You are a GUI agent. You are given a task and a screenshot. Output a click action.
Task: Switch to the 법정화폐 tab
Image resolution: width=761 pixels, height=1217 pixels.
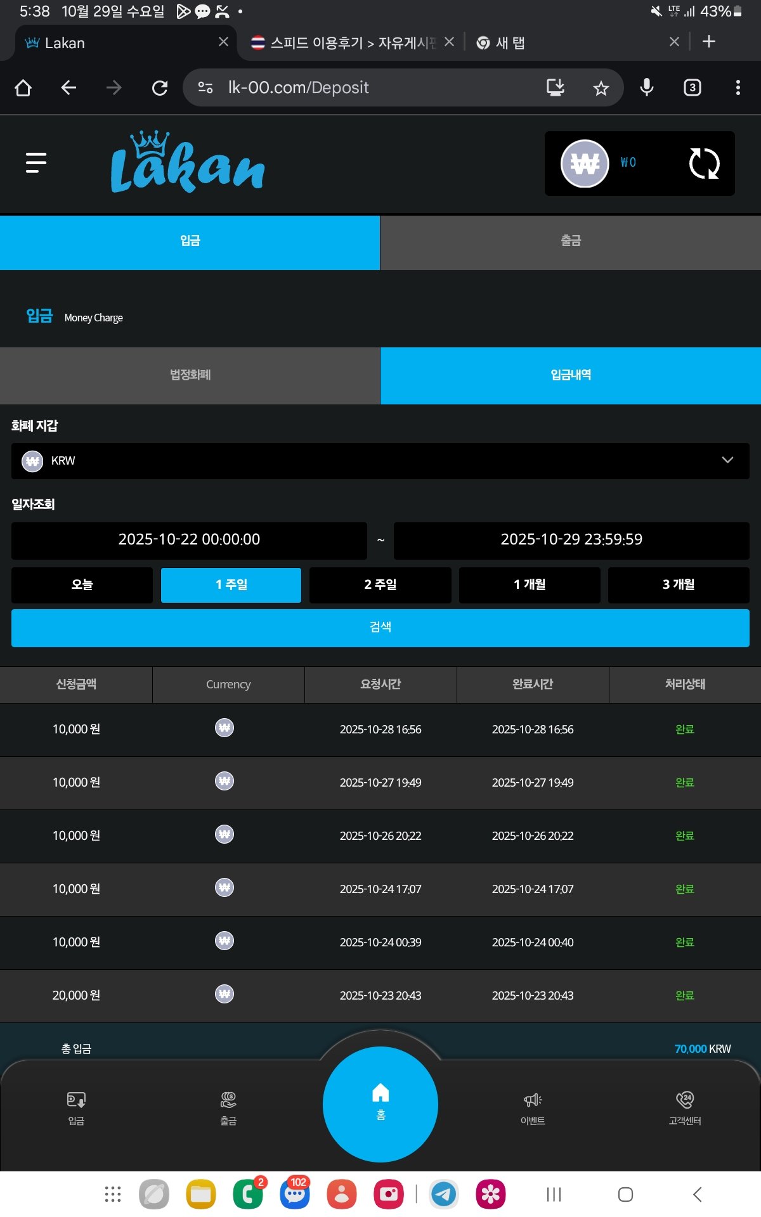[x=190, y=375]
